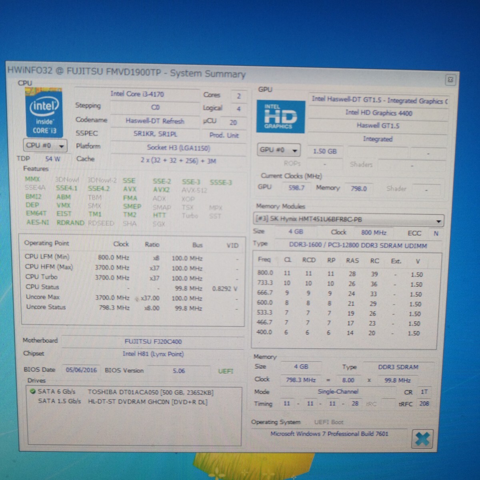Click the 800.0 frequency timing row
The image size is (480, 480).
340,274
